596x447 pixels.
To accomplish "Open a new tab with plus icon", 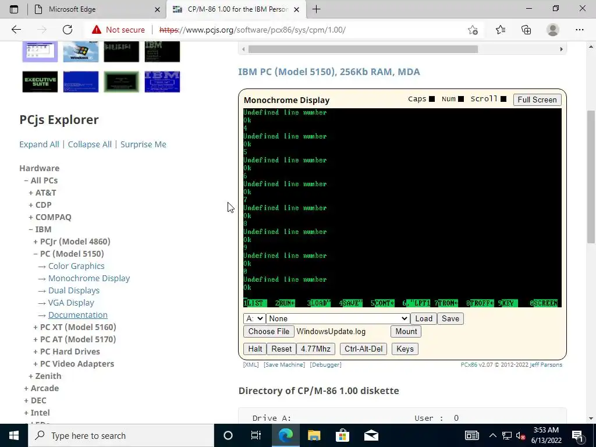I will coord(316,9).
